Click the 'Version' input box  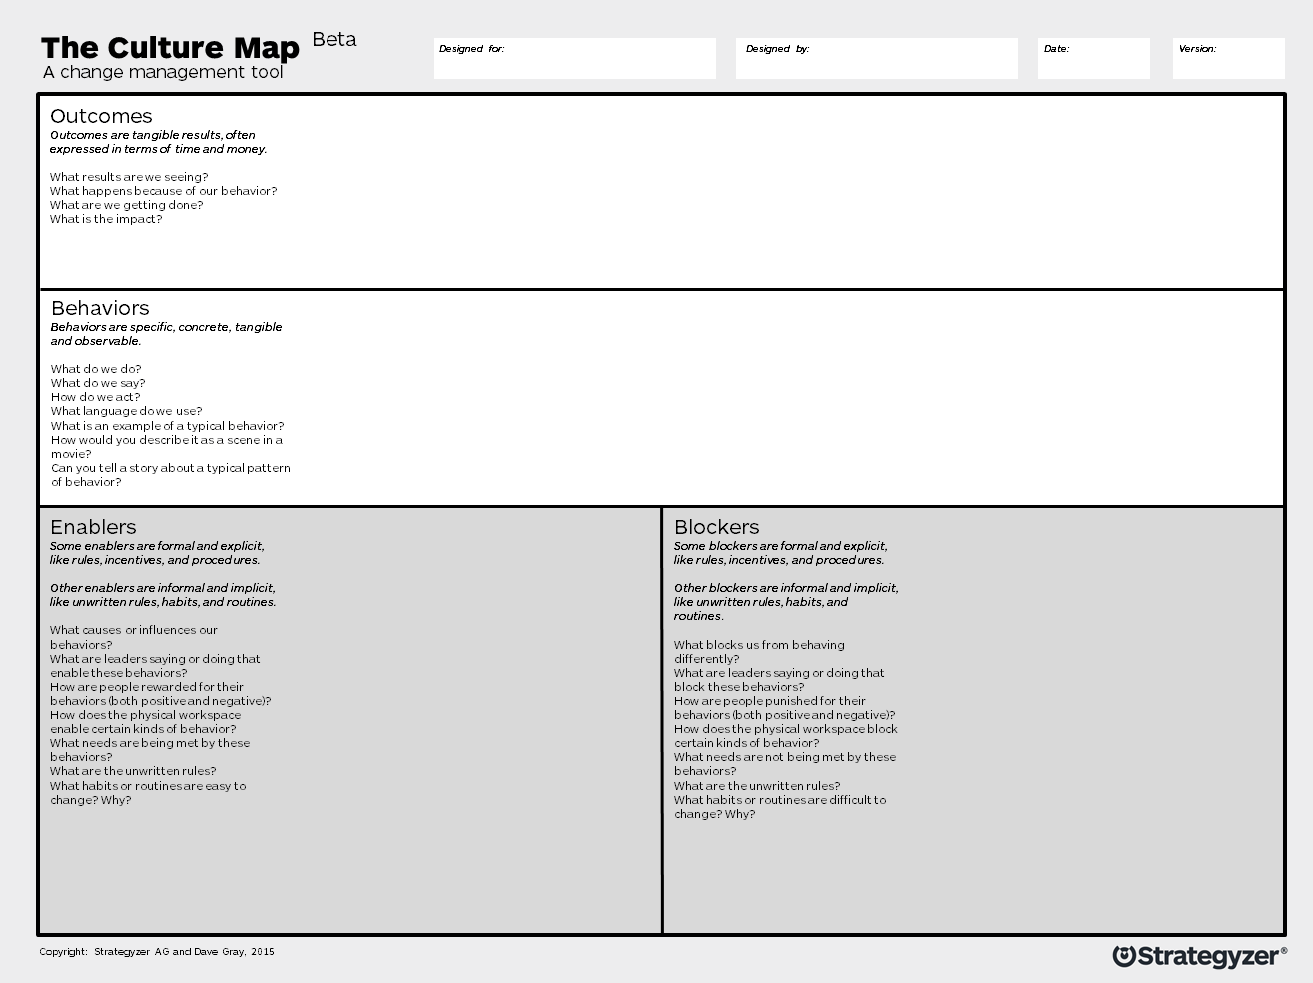1229,58
